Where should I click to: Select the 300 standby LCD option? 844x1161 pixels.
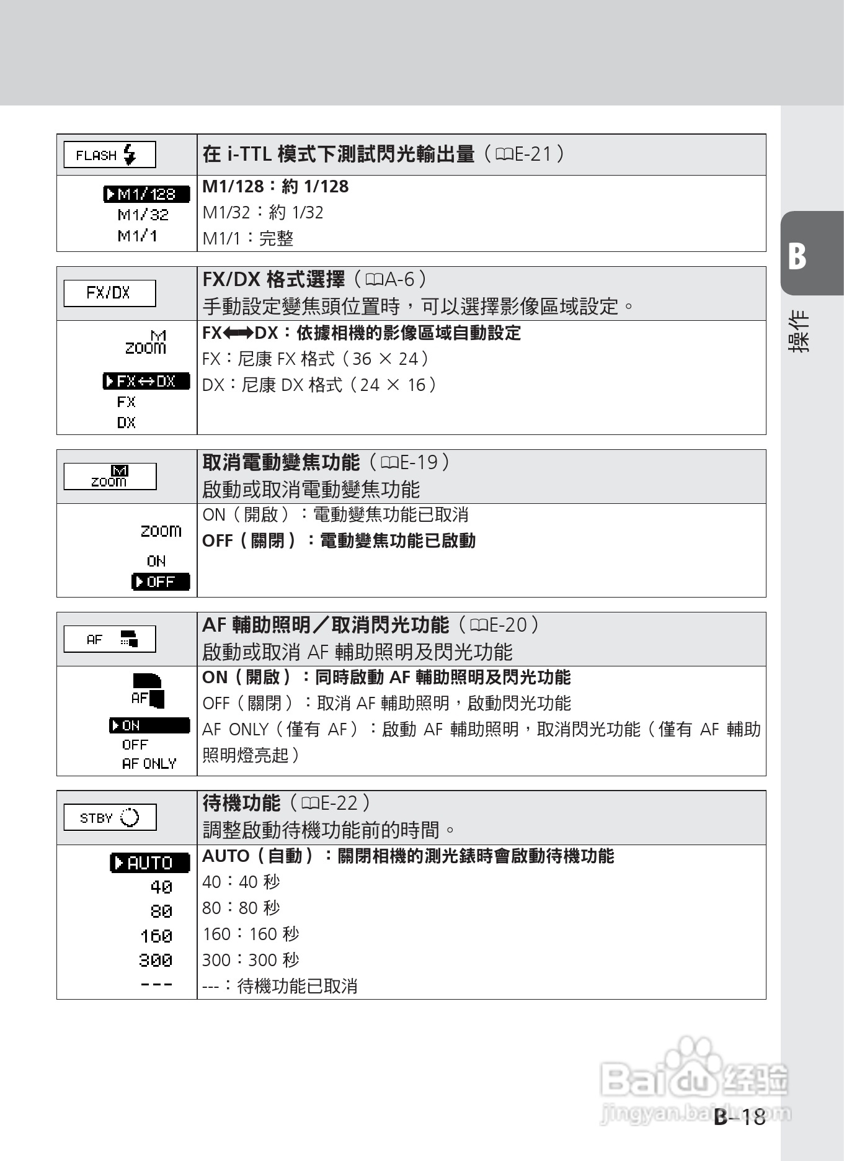(156, 961)
